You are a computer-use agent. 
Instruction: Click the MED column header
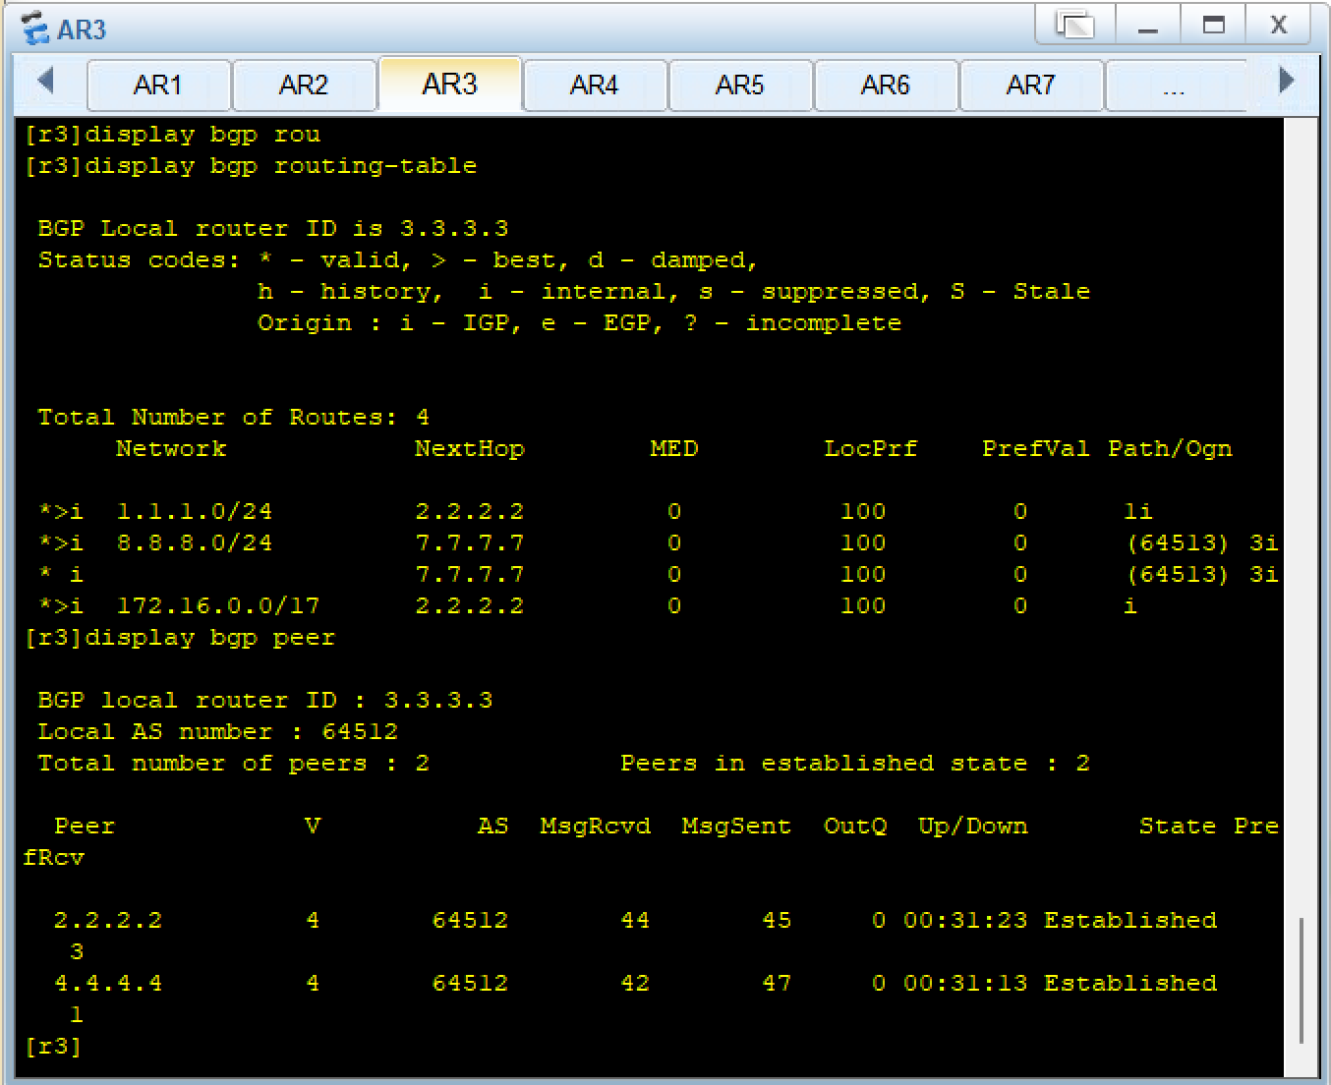(674, 448)
